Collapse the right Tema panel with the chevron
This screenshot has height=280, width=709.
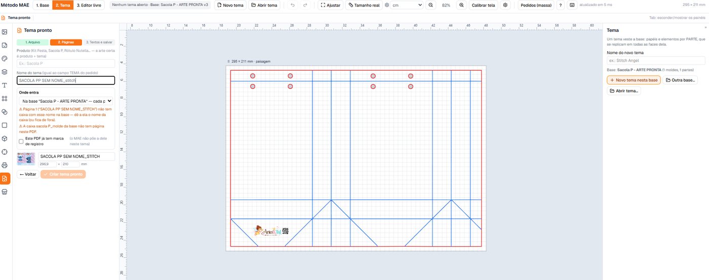[x=705, y=27]
